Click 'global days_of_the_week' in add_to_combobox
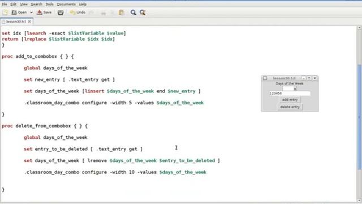Screen dimensions: 362x204 coord(55,68)
